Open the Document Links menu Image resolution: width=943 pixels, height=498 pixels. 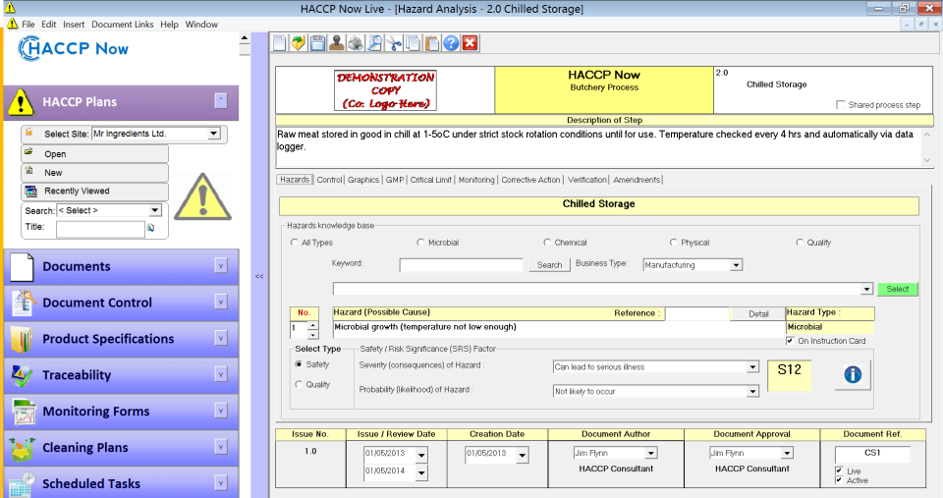(x=123, y=24)
